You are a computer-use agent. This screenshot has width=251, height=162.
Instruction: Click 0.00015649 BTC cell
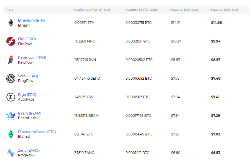tap(139, 134)
